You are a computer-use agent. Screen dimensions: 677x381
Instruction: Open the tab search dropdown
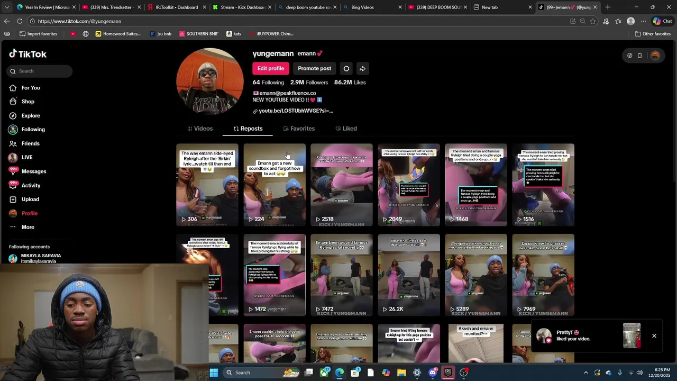[6, 7]
